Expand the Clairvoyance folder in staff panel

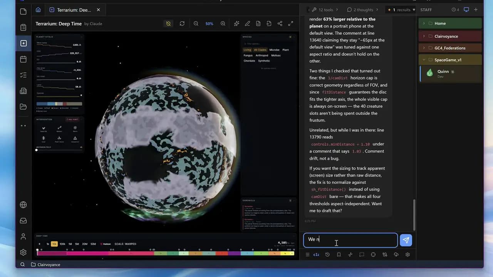450,36
